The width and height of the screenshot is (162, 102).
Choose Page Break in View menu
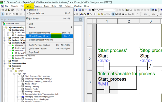(x=50, y=52)
